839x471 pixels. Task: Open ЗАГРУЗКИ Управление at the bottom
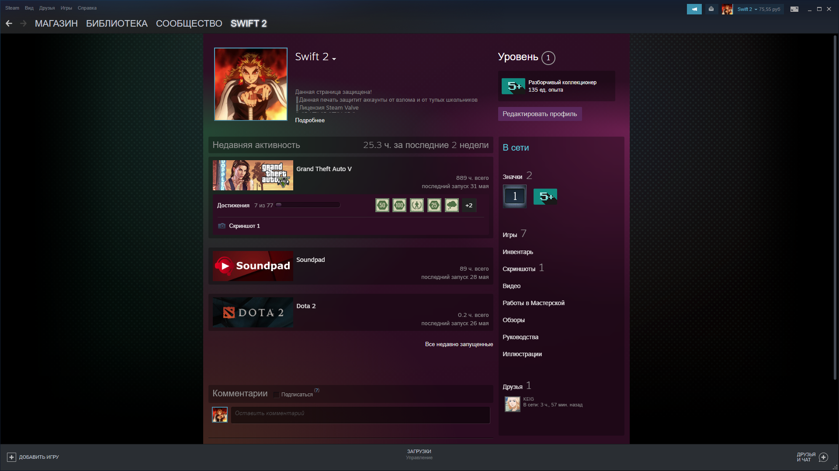[419, 454]
